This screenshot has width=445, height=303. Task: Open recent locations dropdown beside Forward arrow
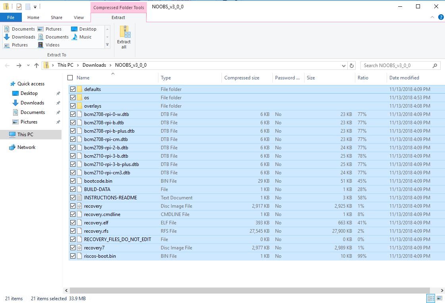click(28, 66)
